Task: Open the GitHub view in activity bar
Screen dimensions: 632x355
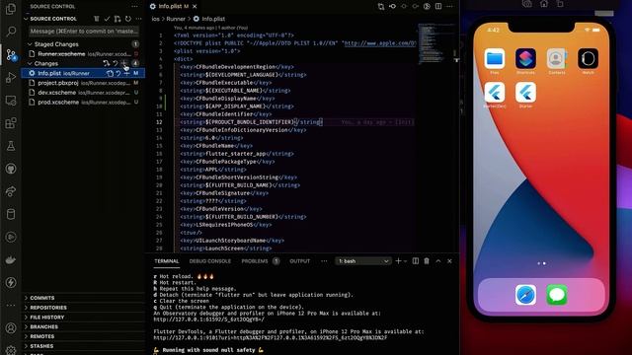Action: point(11,169)
